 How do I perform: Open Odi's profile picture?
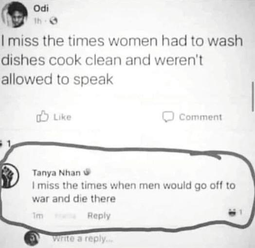coord(15,15)
